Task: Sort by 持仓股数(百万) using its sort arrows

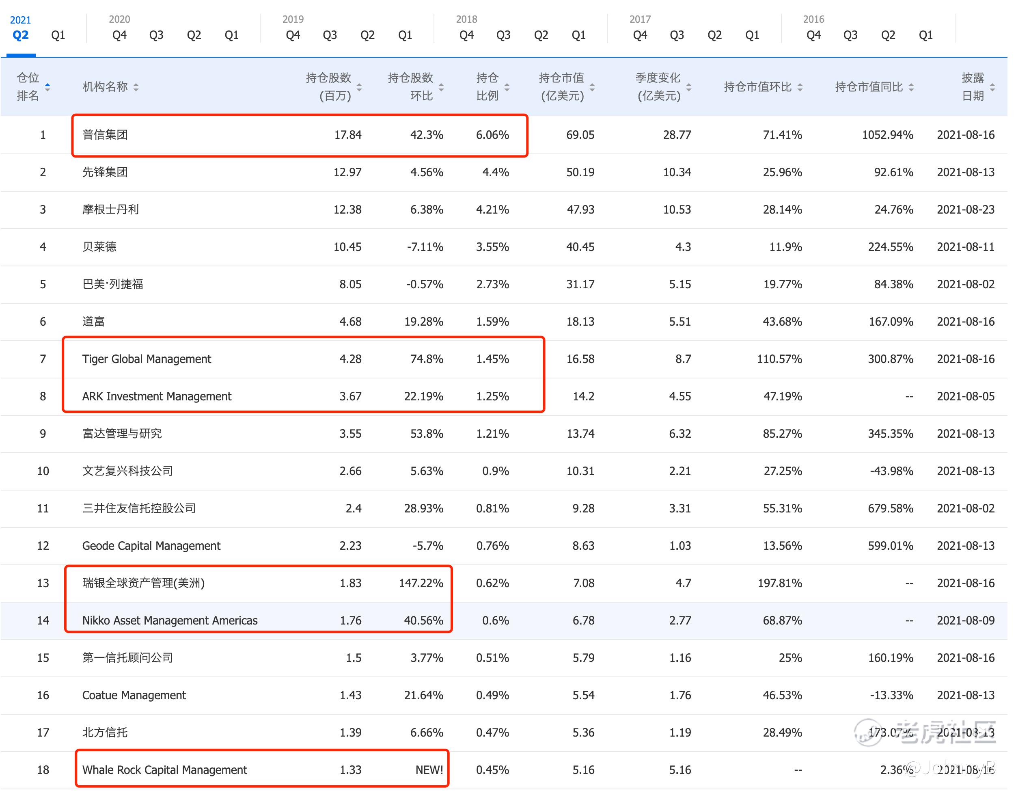Action: 360,87
